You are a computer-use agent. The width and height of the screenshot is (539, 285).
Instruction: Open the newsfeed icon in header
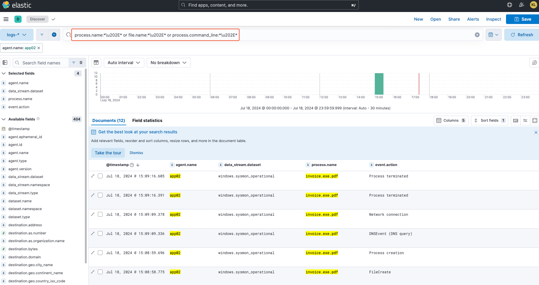(x=522, y=5)
